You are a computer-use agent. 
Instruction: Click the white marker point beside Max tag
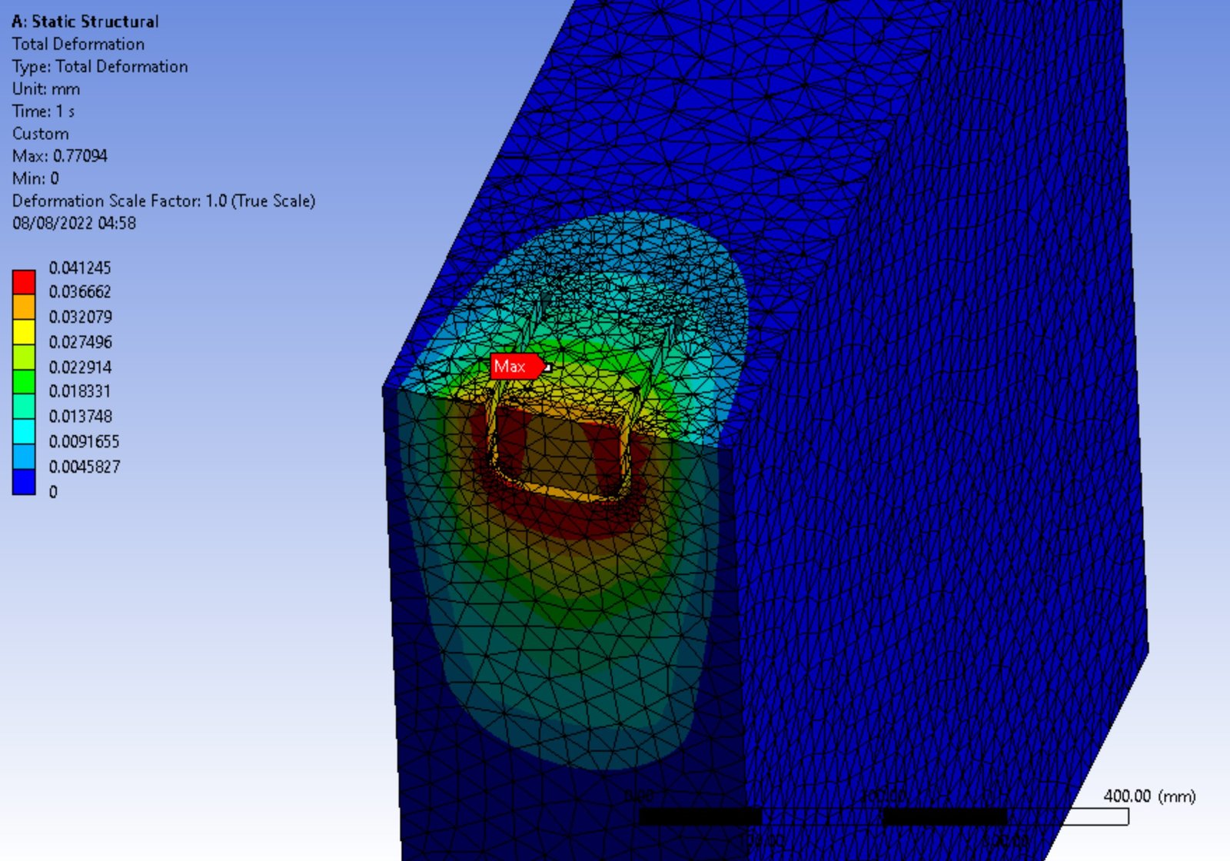pyautogui.click(x=547, y=367)
